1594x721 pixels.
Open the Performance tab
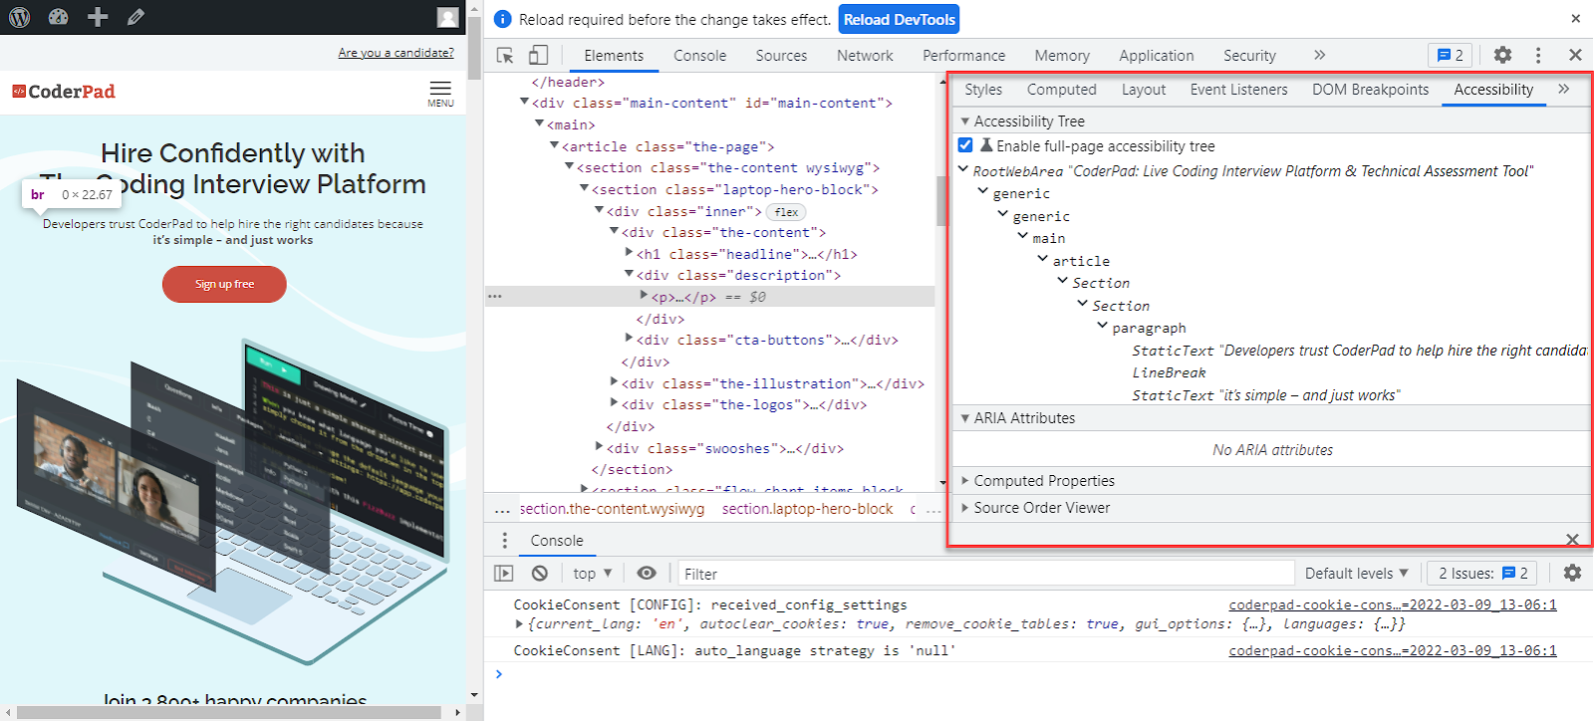[x=963, y=56]
